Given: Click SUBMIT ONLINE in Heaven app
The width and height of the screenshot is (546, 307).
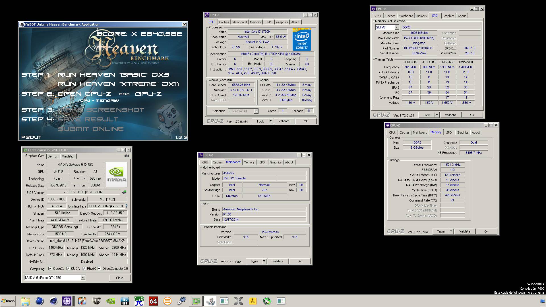Looking at the screenshot, I should coord(90,129).
